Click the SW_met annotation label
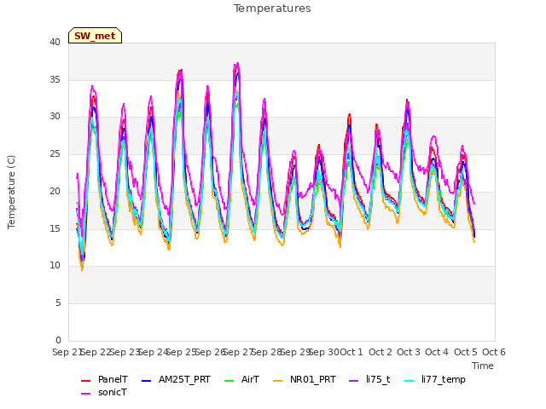The image size is (546, 409). coord(95,36)
